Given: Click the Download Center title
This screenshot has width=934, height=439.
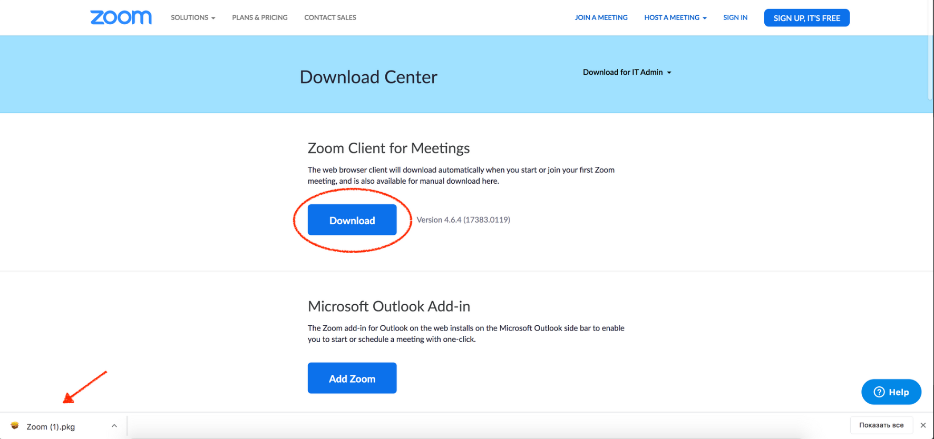Looking at the screenshot, I should coord(368,77).
